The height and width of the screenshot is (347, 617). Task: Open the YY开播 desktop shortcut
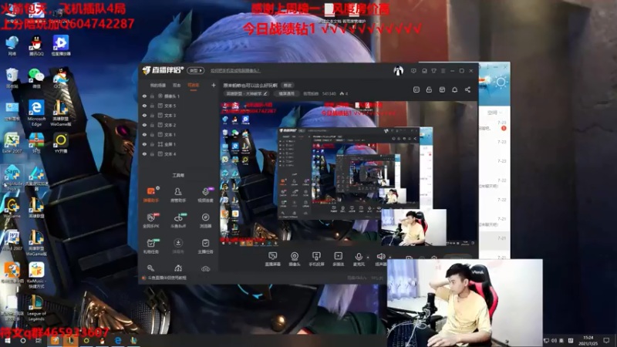(x=61, y=143)
